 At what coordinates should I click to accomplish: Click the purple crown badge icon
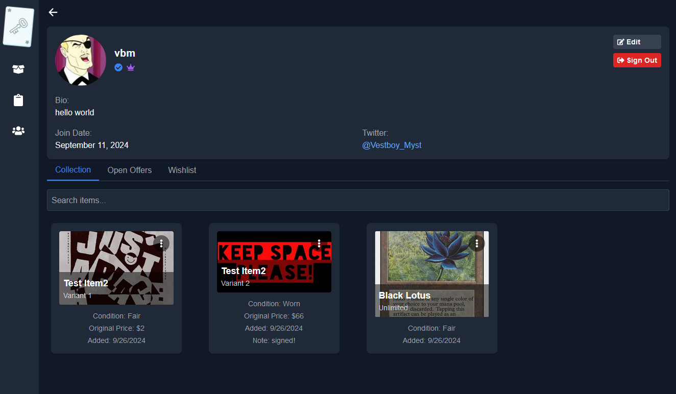[131, 67]
